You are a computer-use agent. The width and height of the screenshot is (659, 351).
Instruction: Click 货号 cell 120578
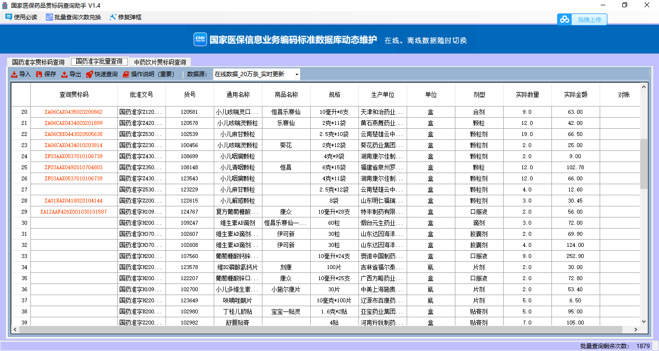pos(190,123)
